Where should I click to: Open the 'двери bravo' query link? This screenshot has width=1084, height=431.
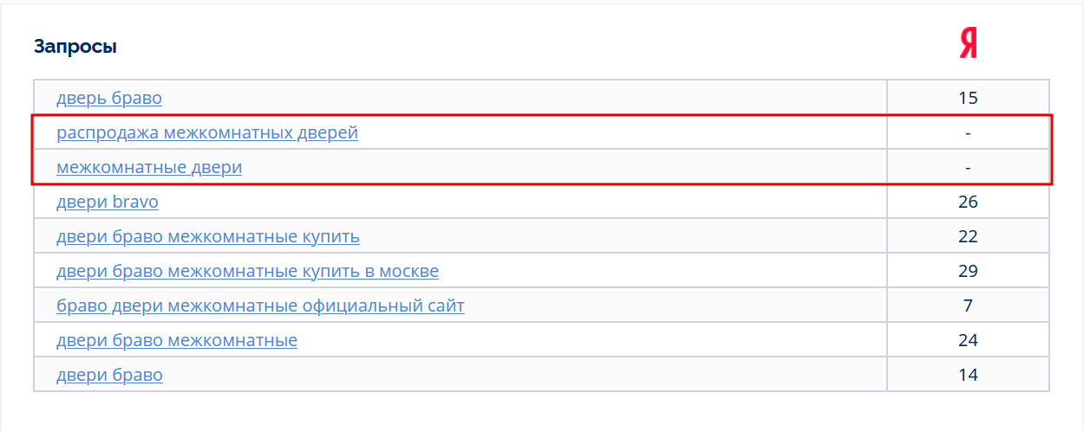click(x=108, y=202)
